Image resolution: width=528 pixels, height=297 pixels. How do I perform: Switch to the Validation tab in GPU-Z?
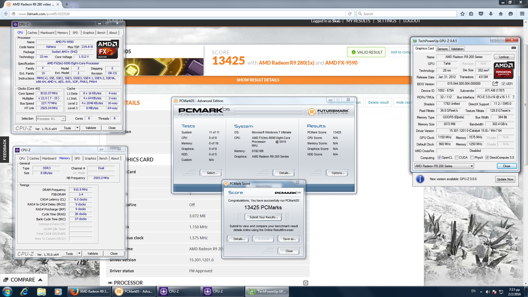(457, 49)
